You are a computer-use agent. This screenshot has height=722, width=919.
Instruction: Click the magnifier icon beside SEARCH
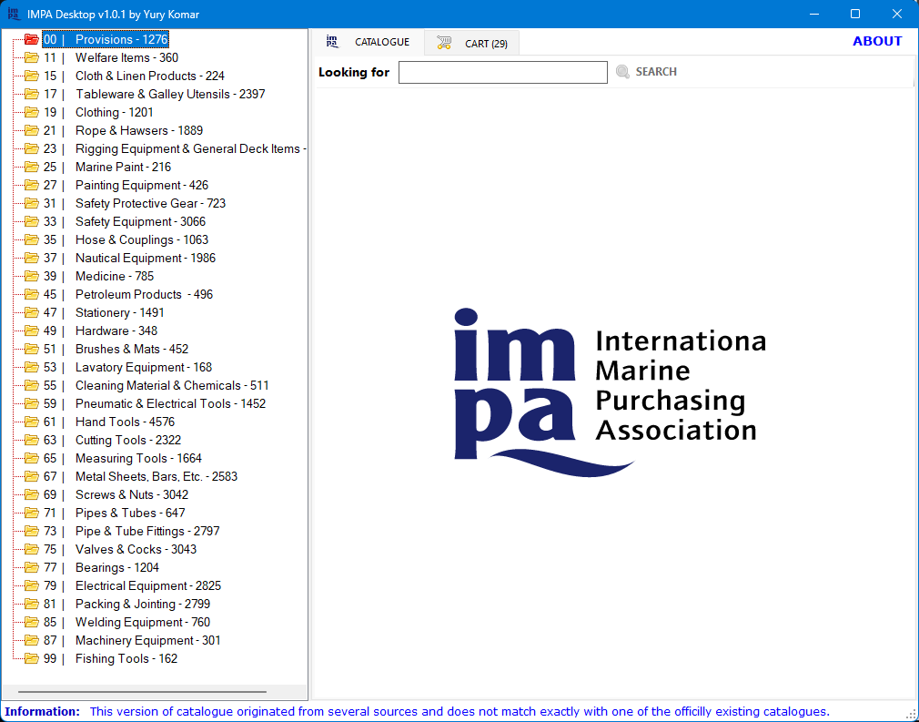coord(623,72)
